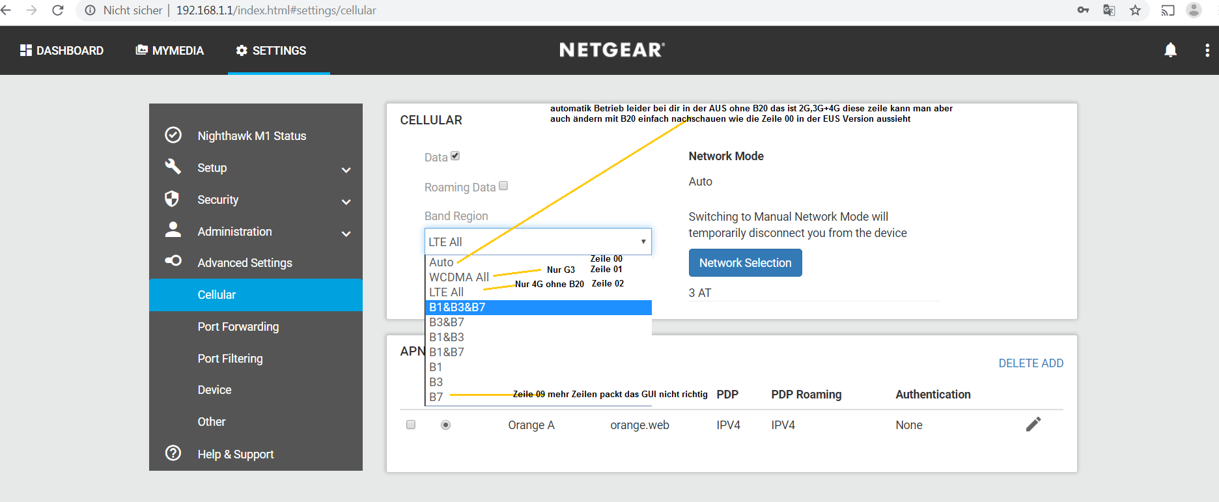This screenshot has width=1219, height=502.
Task: Open site info icon next to Nicht sicher
Action: click(x=91, y=10)
